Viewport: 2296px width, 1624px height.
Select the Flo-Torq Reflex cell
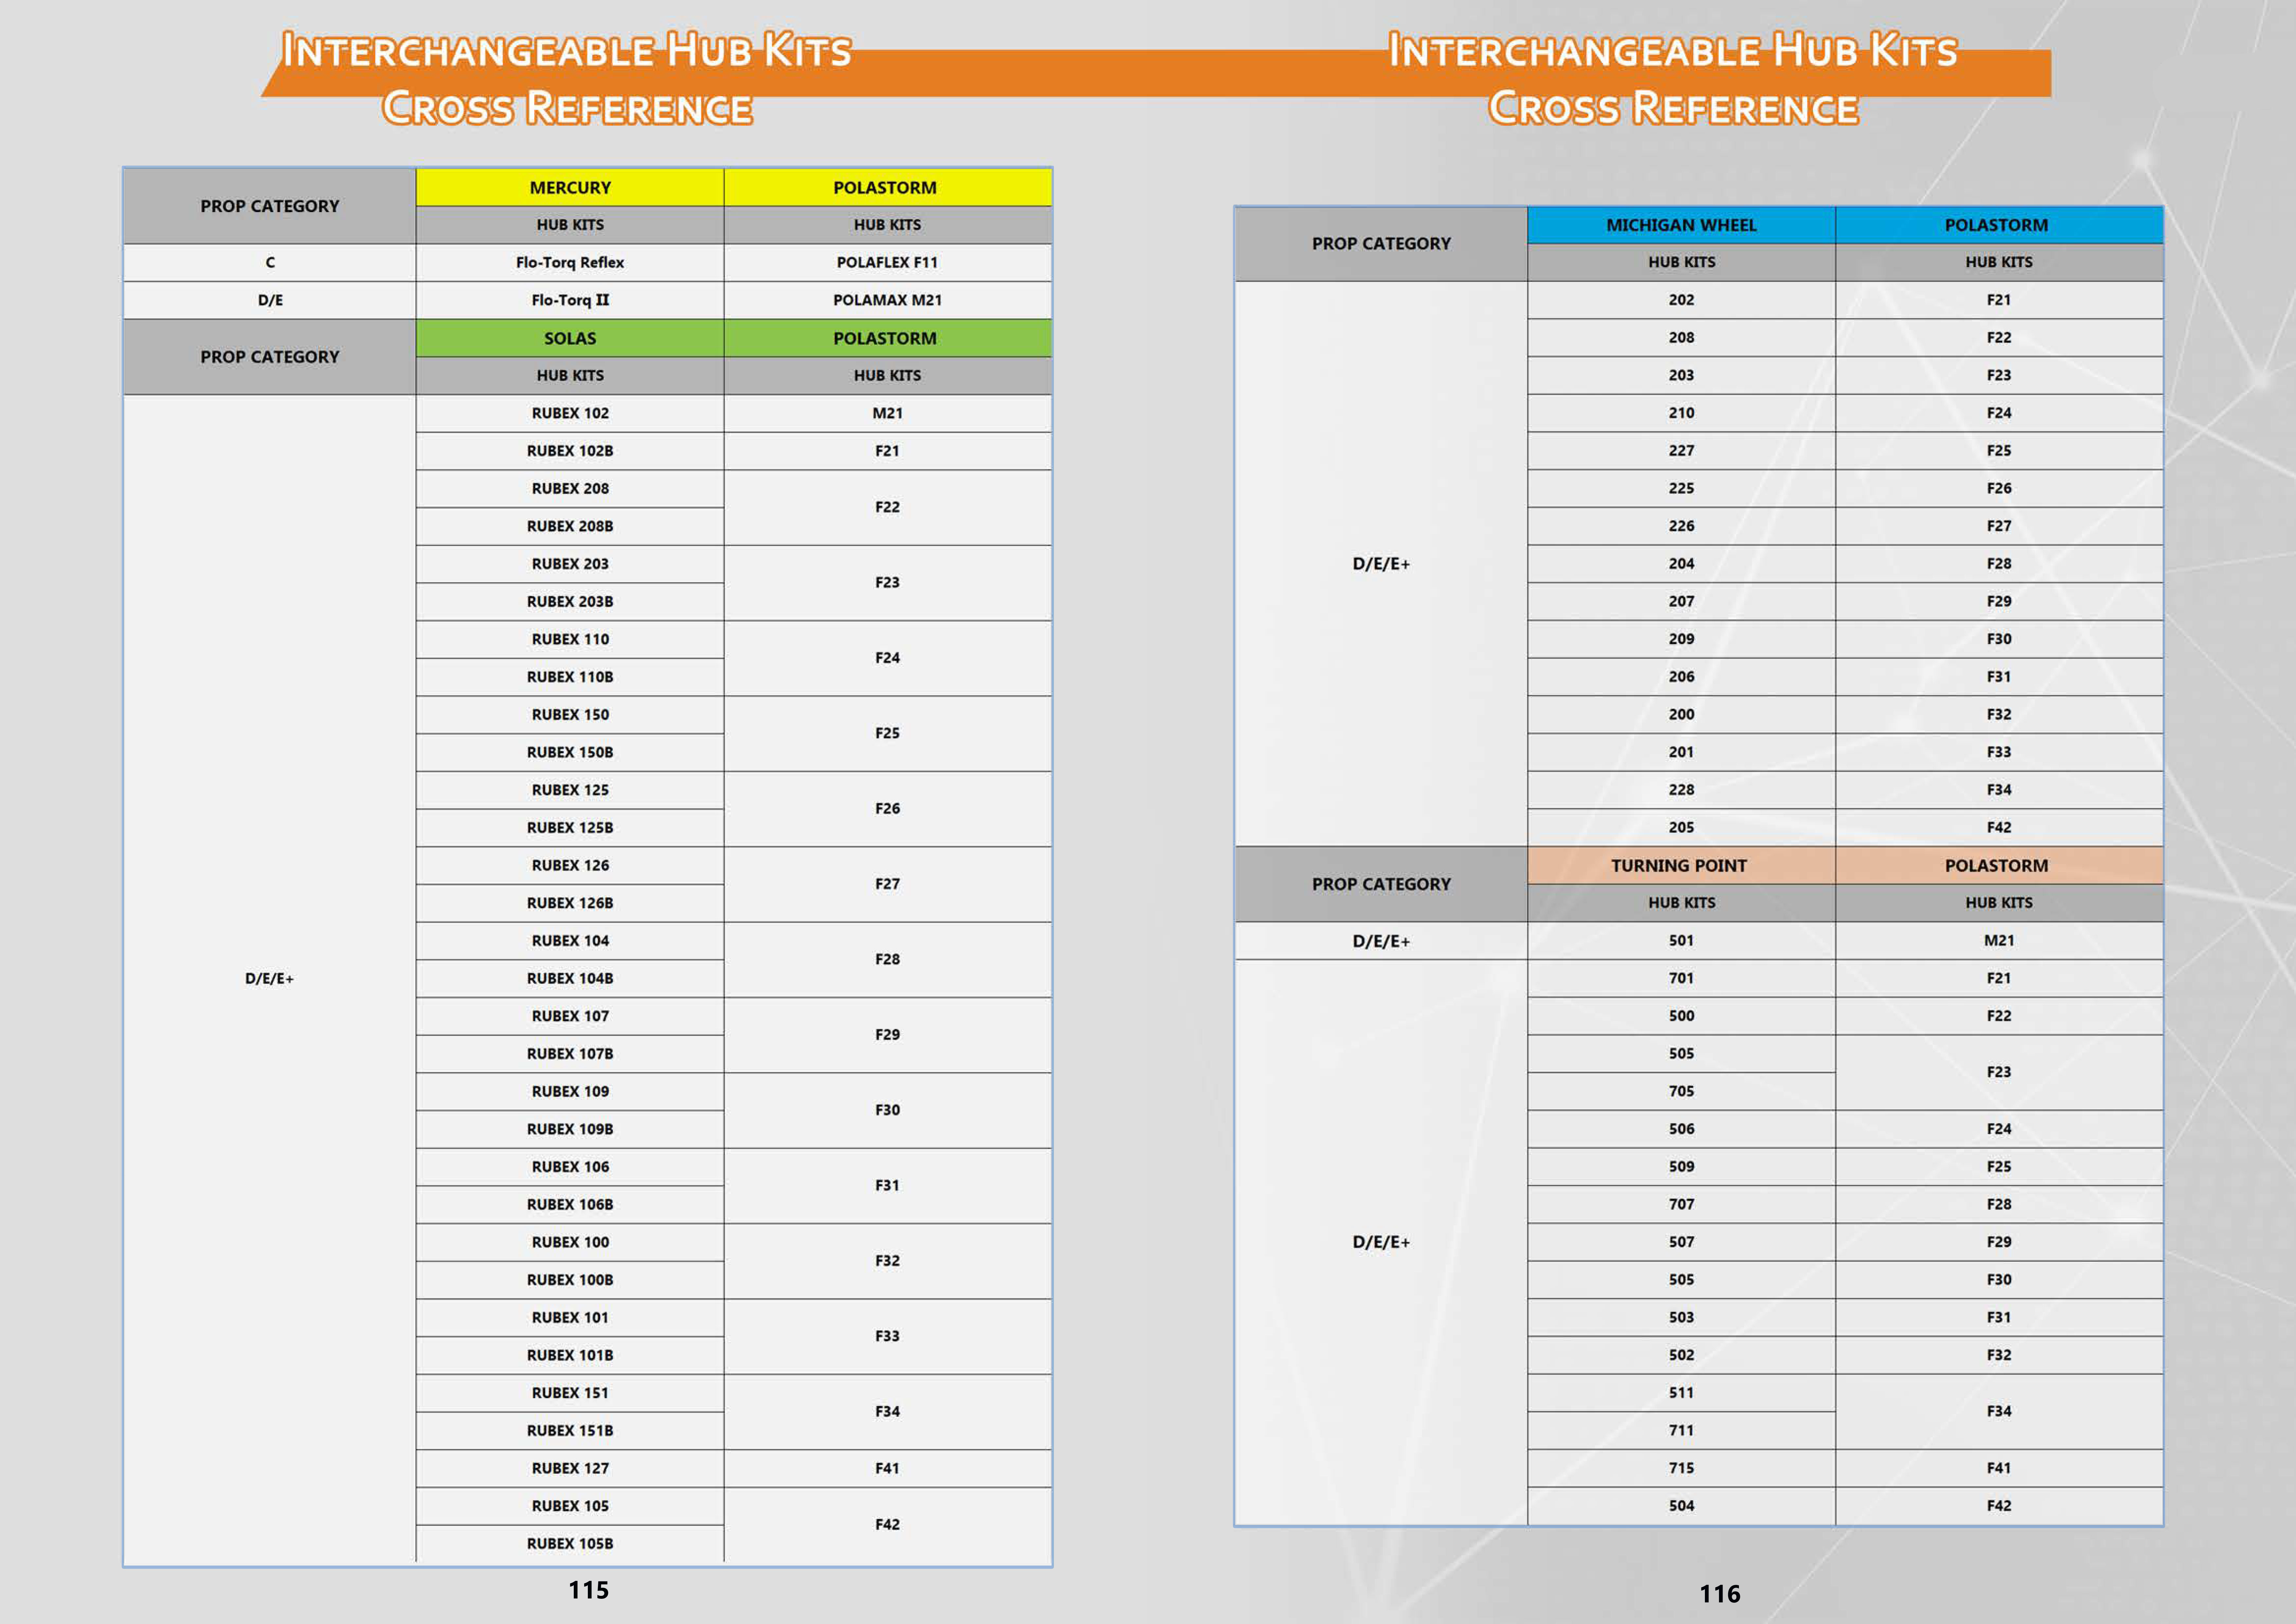tap(570, 262)
